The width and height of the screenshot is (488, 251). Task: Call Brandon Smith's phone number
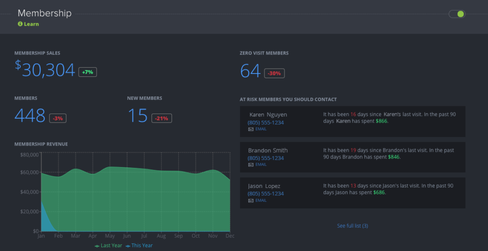click(266, 158)
